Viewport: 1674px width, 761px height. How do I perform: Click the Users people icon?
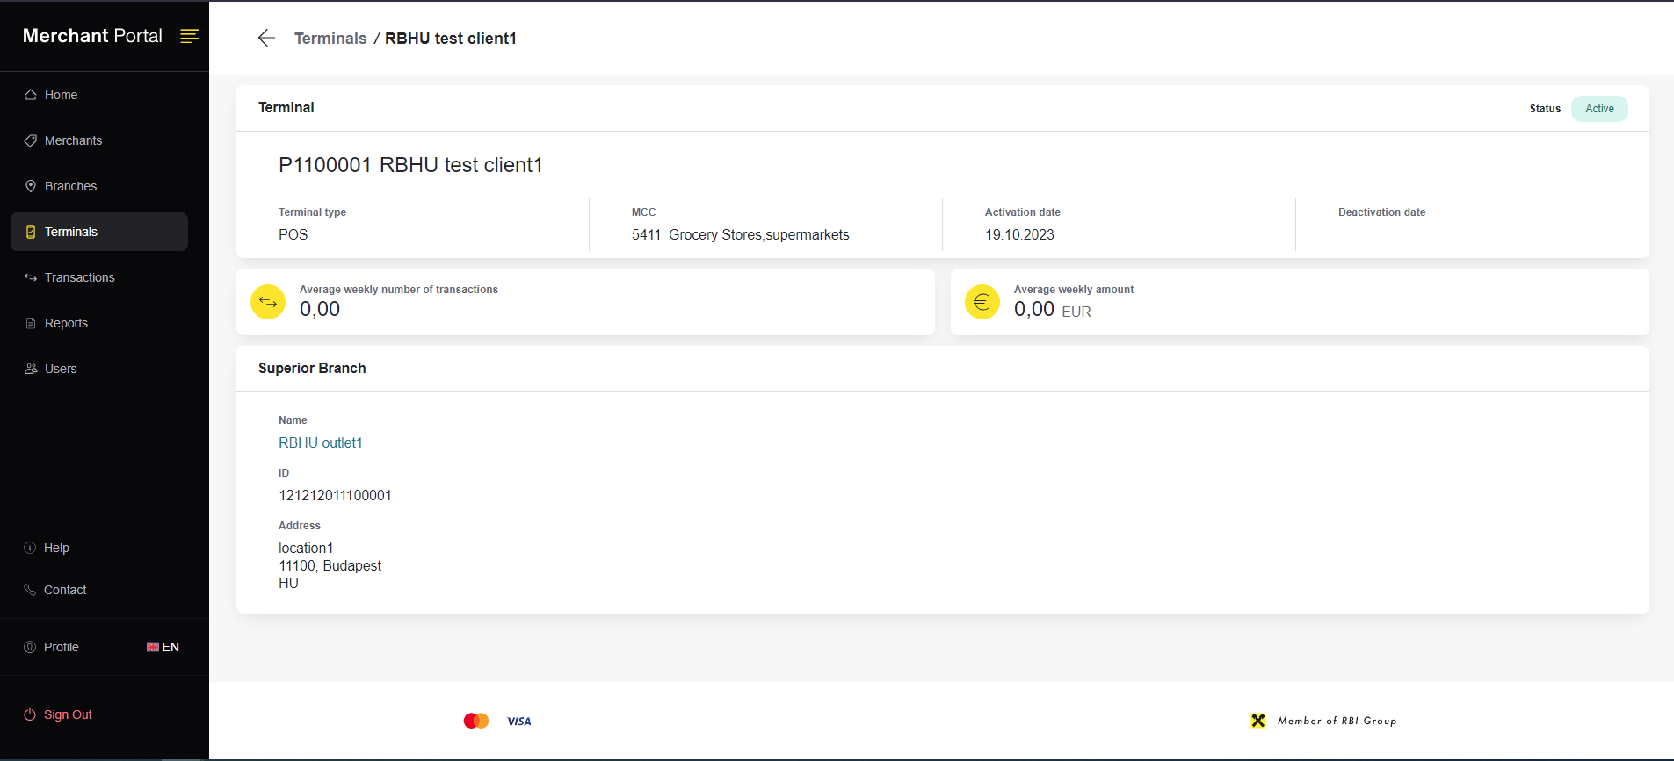click(x=31, y=369)
